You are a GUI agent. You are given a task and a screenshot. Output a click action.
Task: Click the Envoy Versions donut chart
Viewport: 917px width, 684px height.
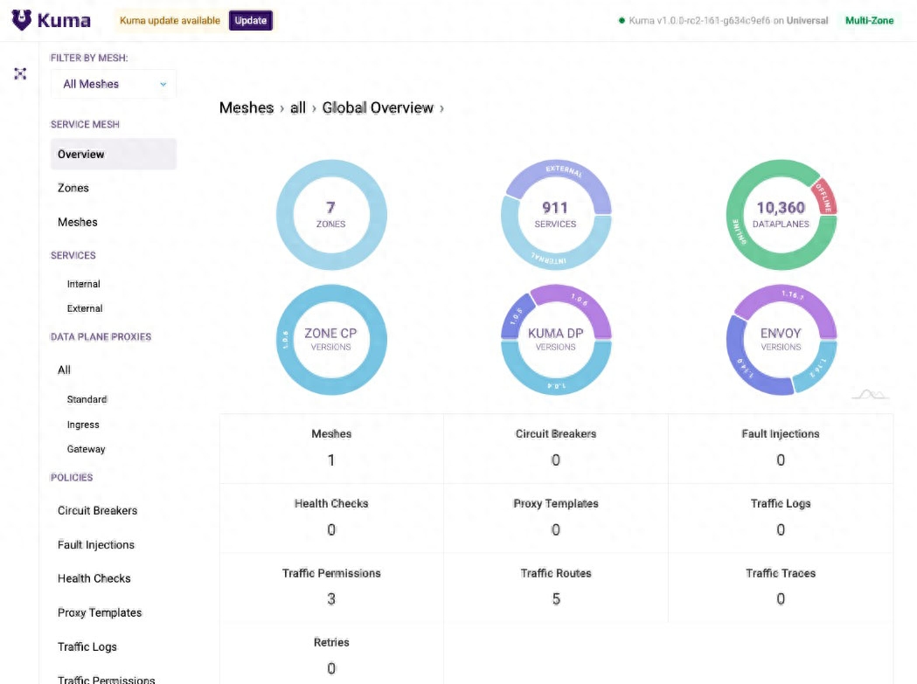(x=781, y=340)
